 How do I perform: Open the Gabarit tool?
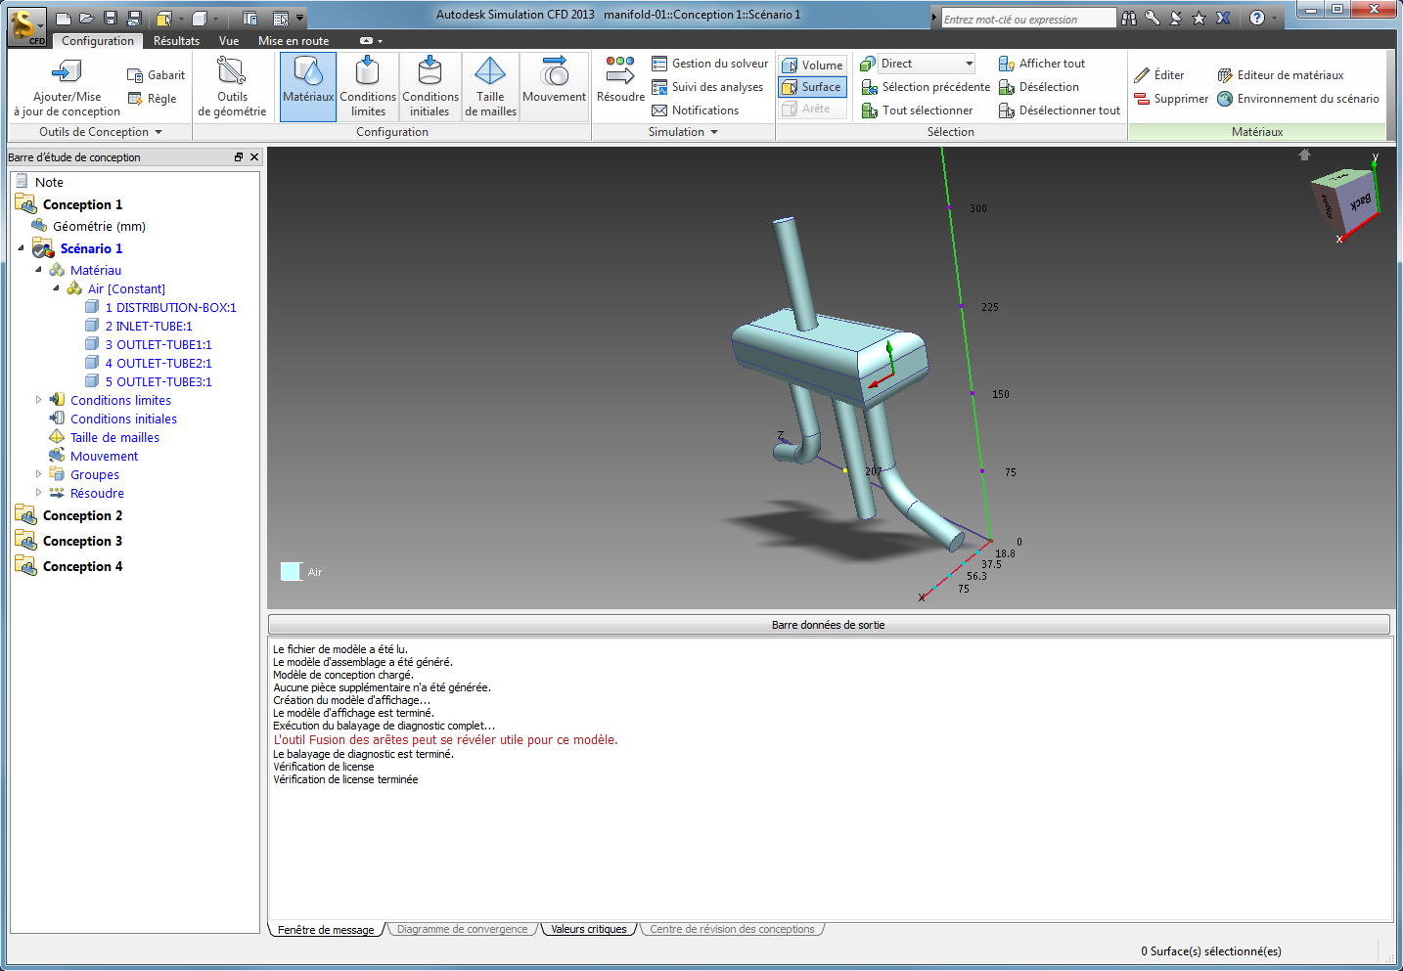pos(156,75)
